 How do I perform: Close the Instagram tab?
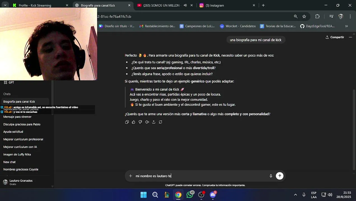point(254,5)
